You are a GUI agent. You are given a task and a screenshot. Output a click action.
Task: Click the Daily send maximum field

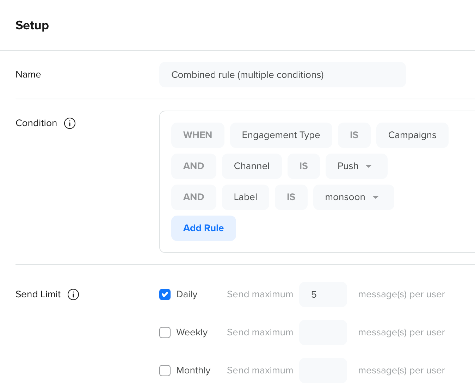tap(323, 294)
